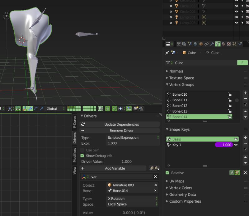Screen dimensions: 249x216
Task: Toggle proportional editing in the viewport header
Action: click(x=107, y=109)
